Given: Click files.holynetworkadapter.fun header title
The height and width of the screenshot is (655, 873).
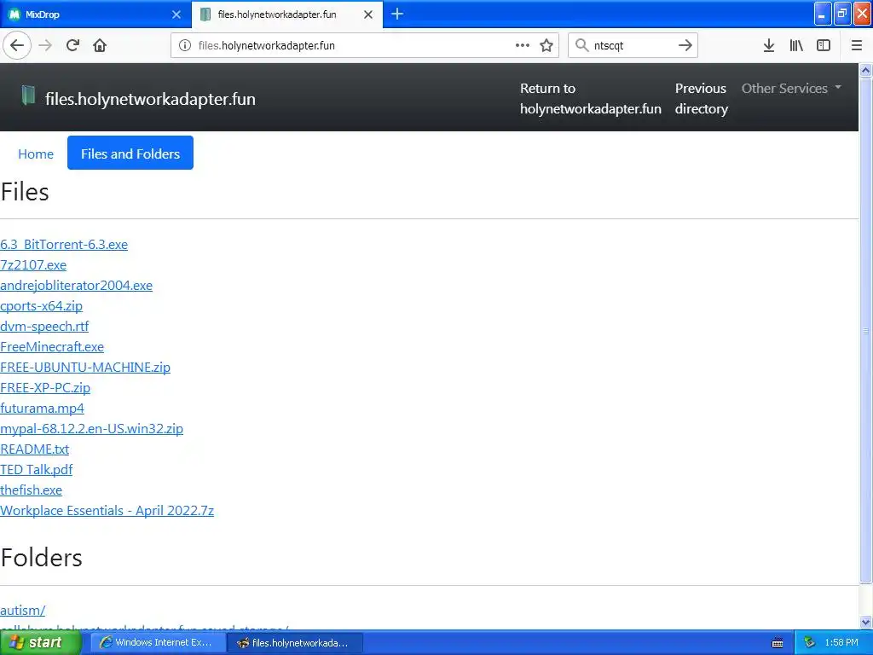Looking at the screenshot, I should tap(150, 99).
